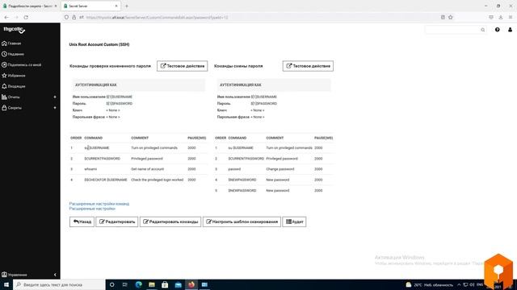
Task: Open Microsoft Store from the taskbar
Action: (165, 284)
